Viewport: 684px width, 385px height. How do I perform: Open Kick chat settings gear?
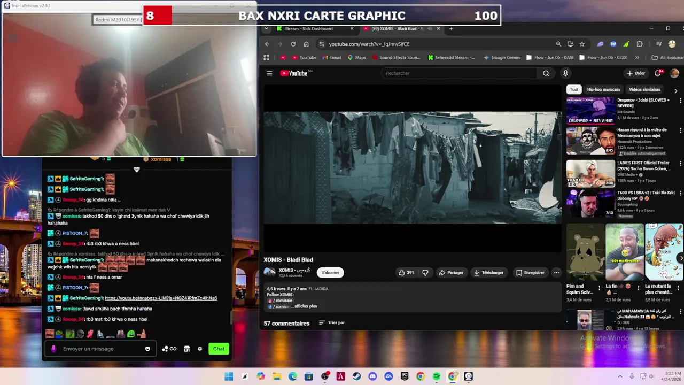point(200,349)
